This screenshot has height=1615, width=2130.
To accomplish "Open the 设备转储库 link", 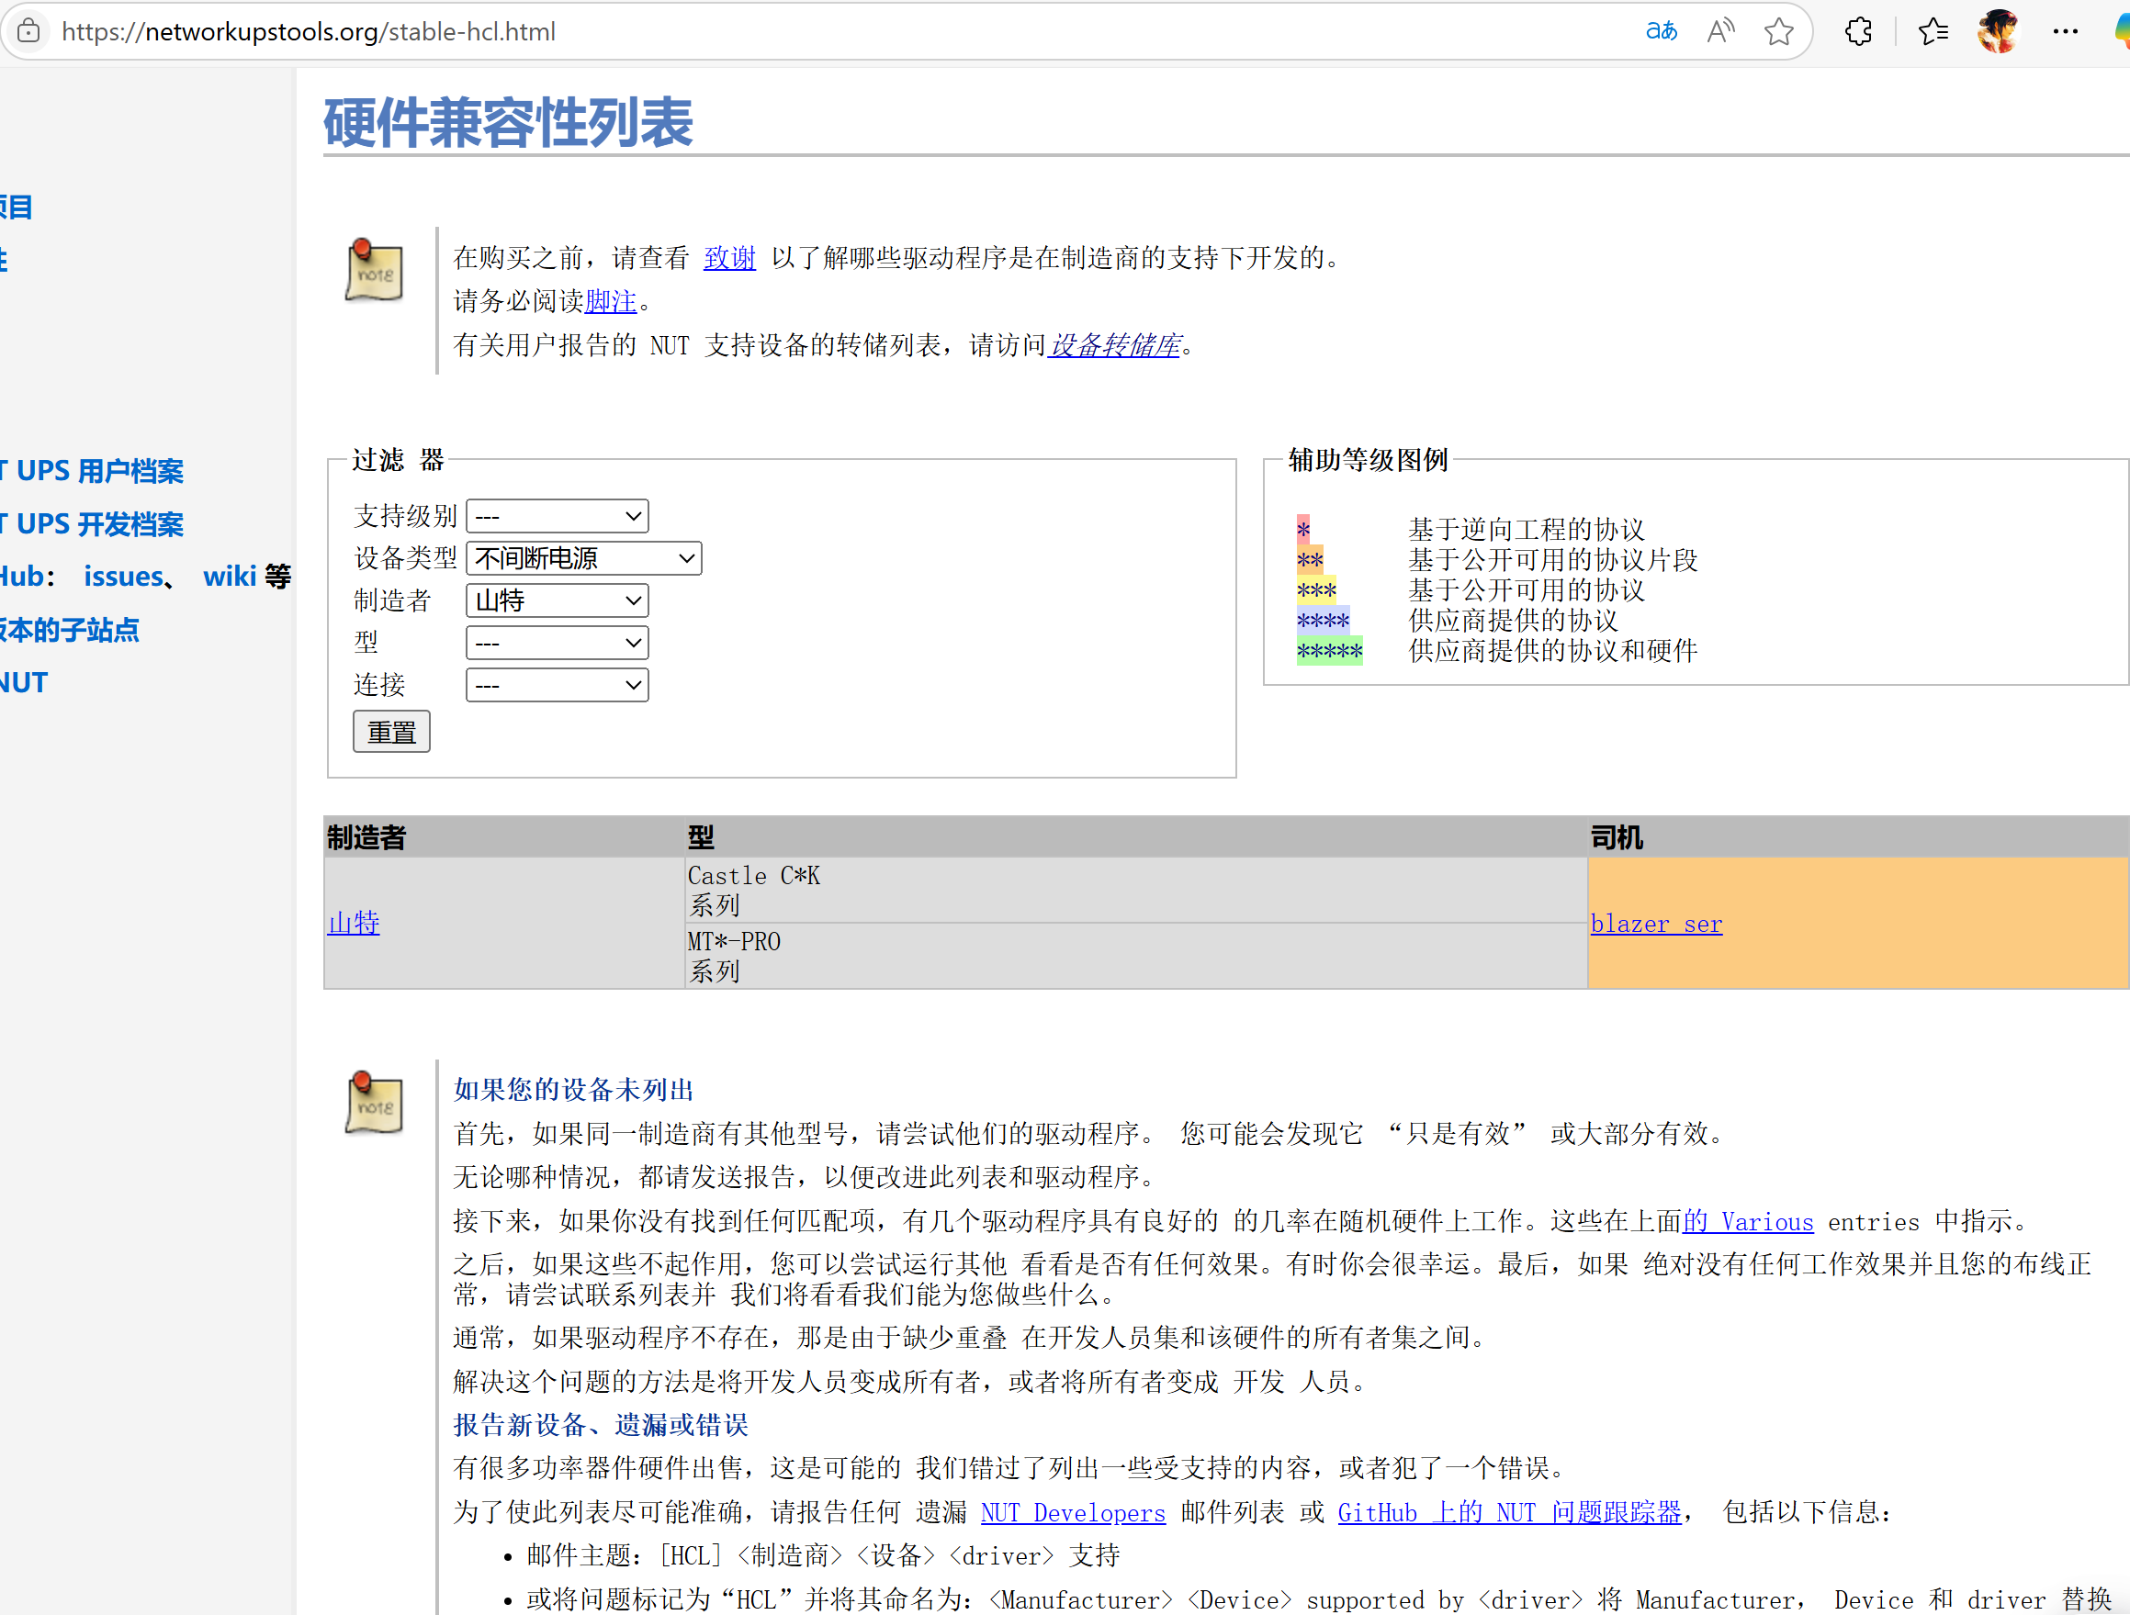I will [1114, 344].
